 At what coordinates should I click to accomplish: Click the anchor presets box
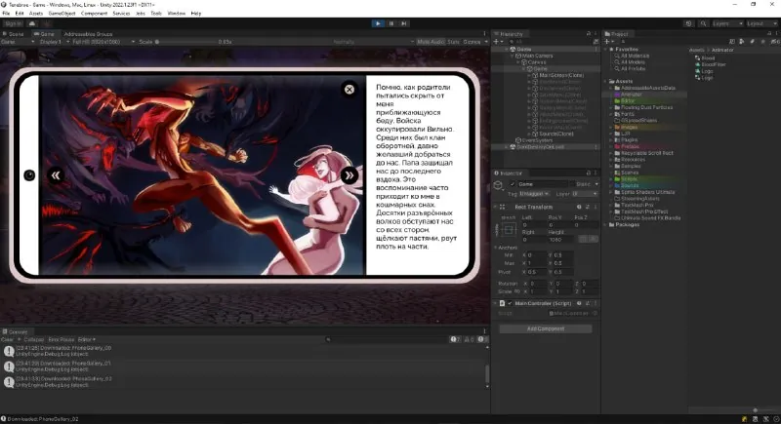coord(509,230)
